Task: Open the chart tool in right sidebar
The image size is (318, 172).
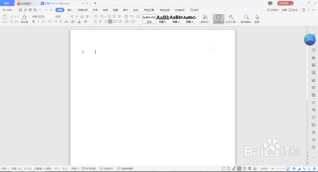Action: (314, 80)
